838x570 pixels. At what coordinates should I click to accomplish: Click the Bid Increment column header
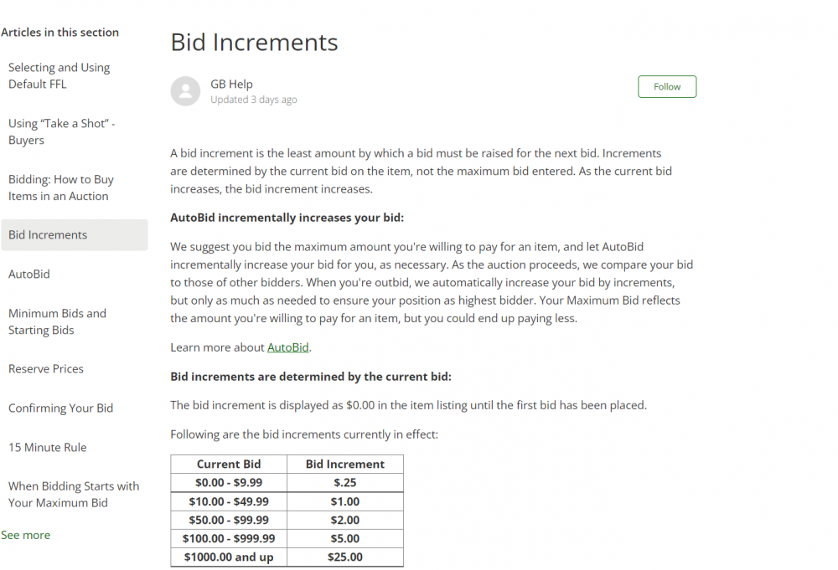point(345,465)
